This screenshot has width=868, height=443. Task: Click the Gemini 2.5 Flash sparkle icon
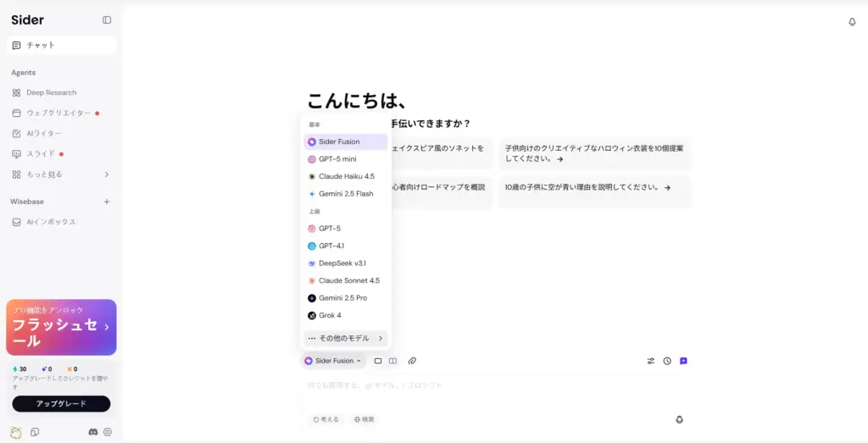(312, 194)
